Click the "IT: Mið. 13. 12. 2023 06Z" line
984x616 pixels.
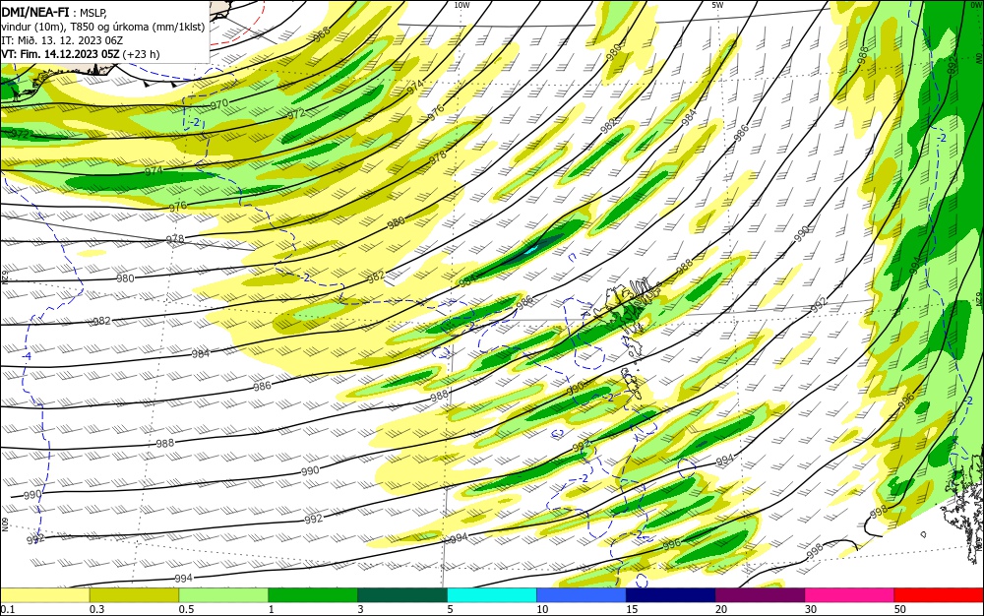62,40
